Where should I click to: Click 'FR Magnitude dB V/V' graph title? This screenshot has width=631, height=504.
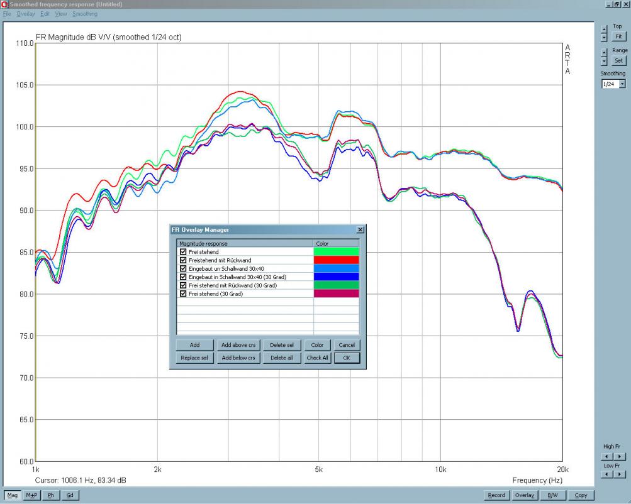point(109,37)
